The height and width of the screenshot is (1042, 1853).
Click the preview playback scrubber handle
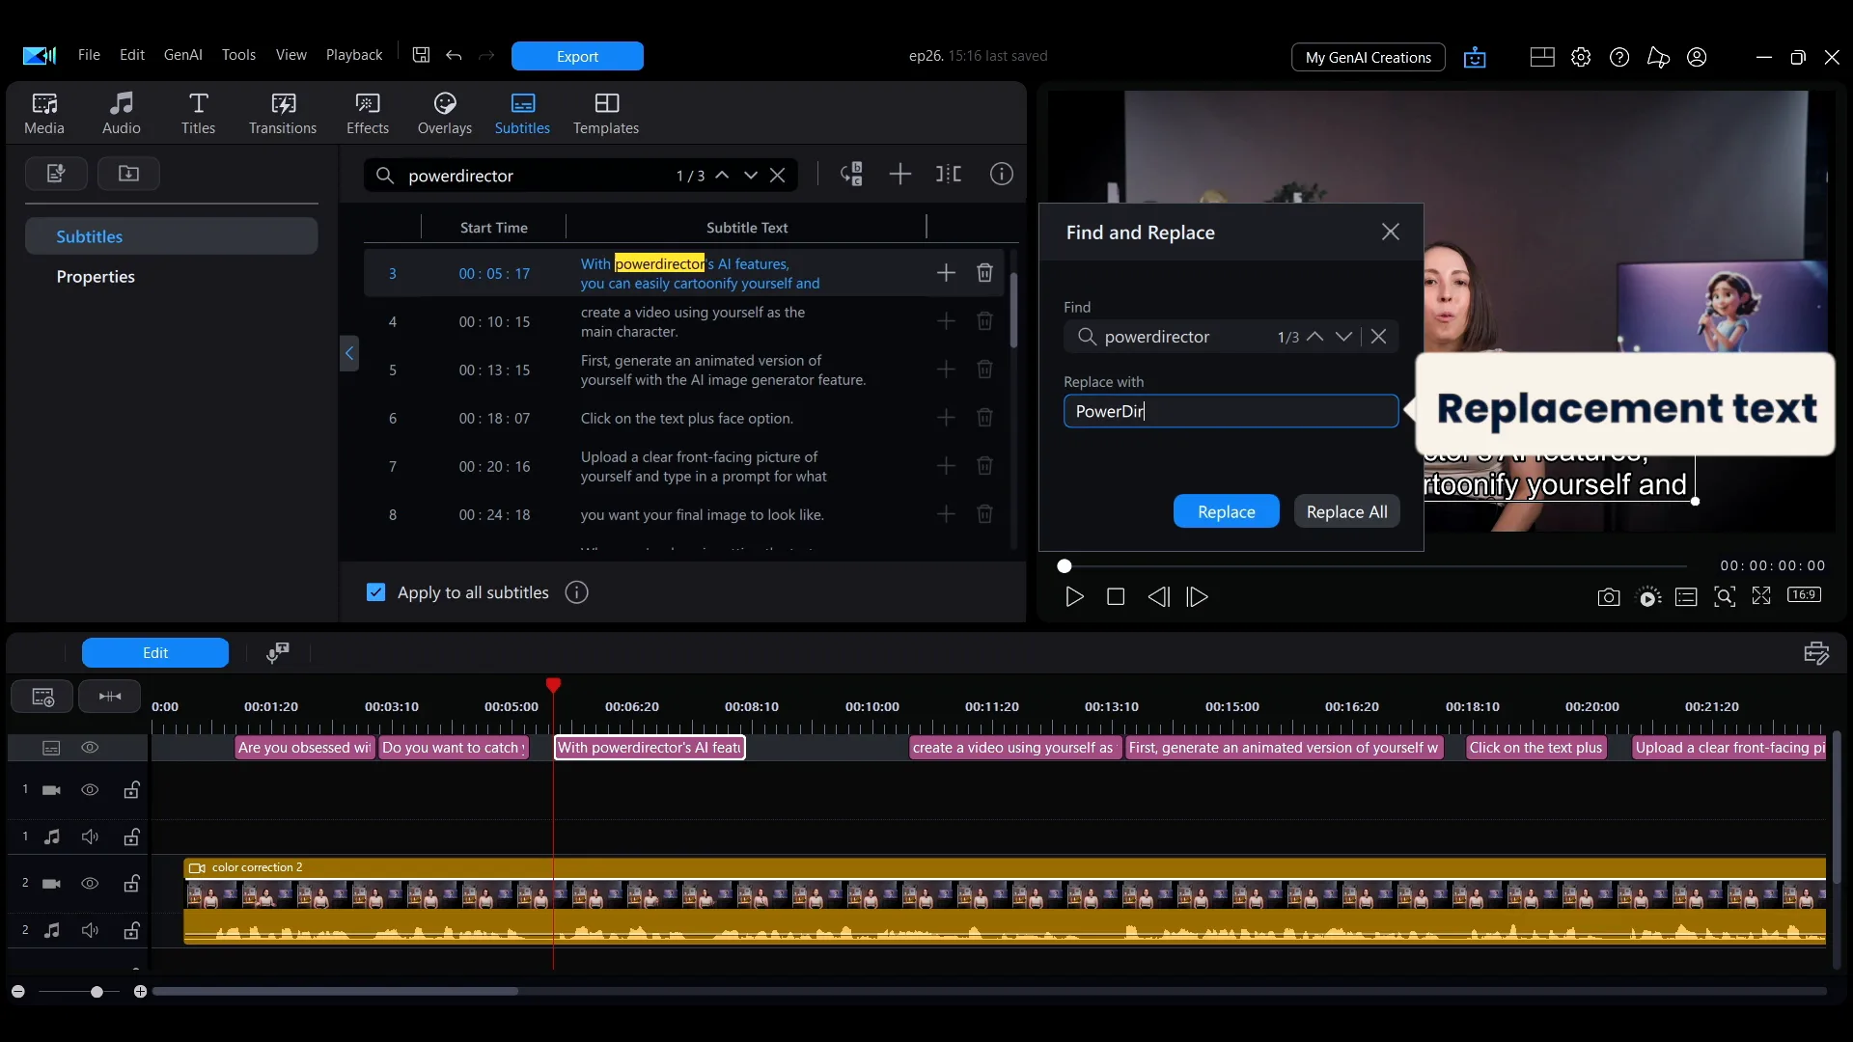(1065, 566)
